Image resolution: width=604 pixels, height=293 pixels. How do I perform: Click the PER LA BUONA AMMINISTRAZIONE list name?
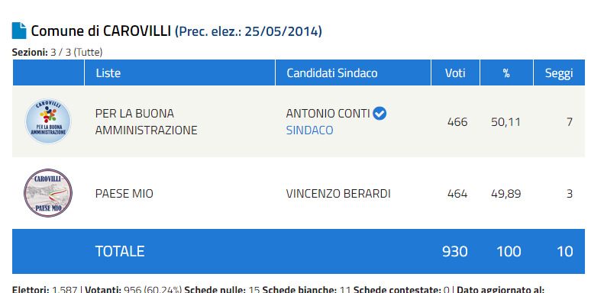146,121
